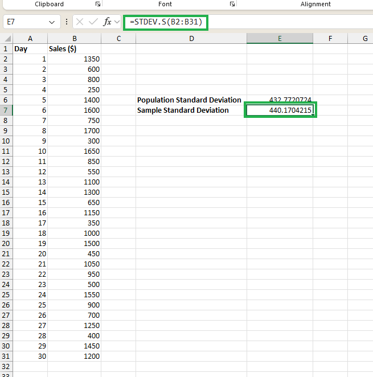Select cell with sales value 1500
Viewport: 373px width, 377px height.
coord(74,244)
